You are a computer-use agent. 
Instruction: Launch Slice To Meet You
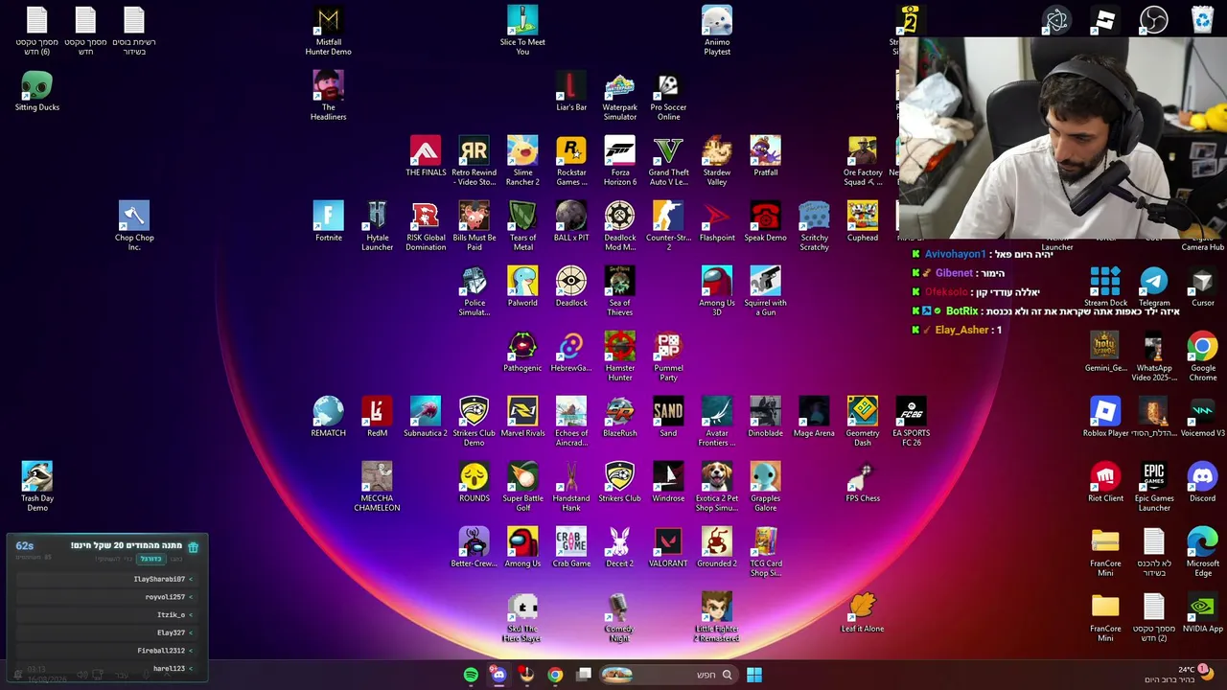tap(522, 31)
